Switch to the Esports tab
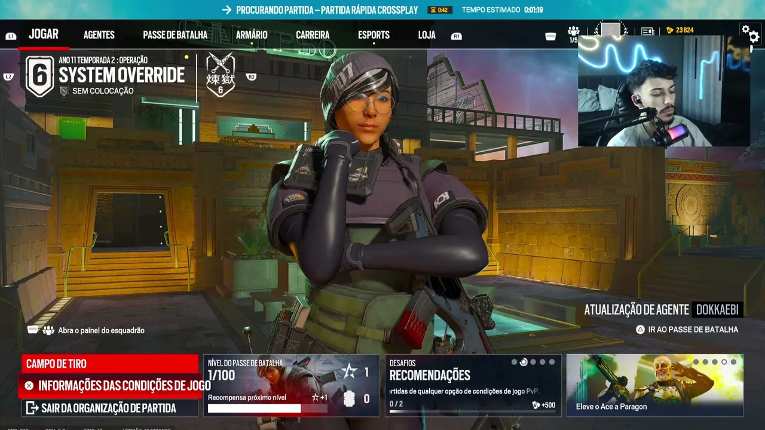The height and width of the screenshot is (430, 765). click(374, 35)
